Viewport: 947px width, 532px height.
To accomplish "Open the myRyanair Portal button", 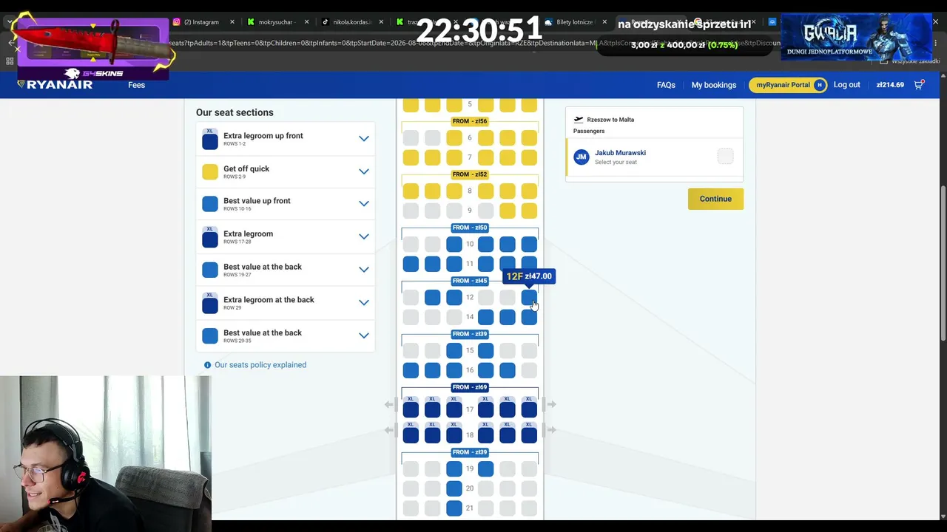I will click(787, 85).
